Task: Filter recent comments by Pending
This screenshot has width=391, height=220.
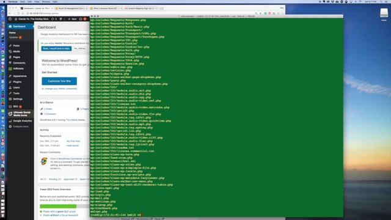Action: (x=54, y=179)
